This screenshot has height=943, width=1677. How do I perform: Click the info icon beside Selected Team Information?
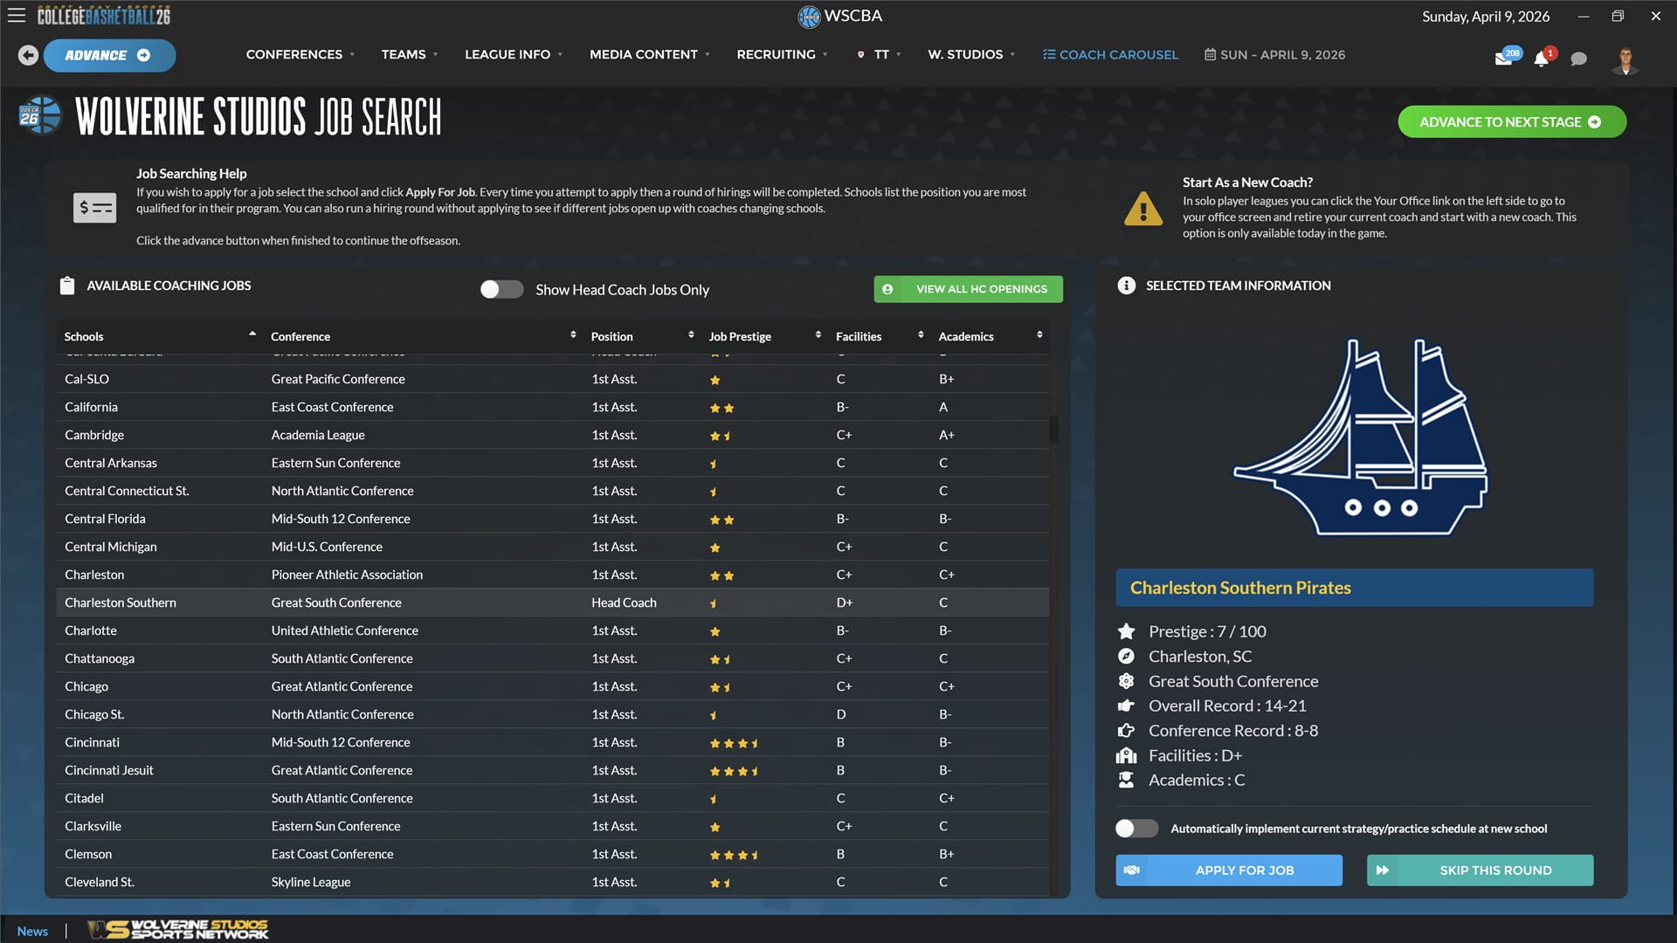coord(1127,285)
